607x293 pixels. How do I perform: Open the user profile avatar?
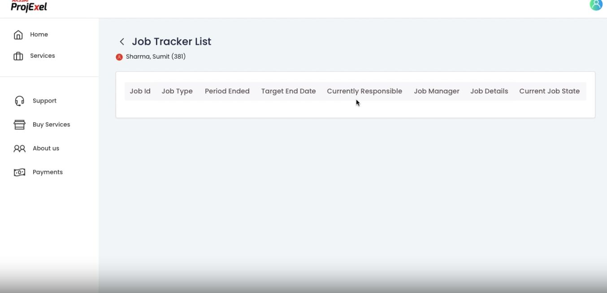pos(596,5)
